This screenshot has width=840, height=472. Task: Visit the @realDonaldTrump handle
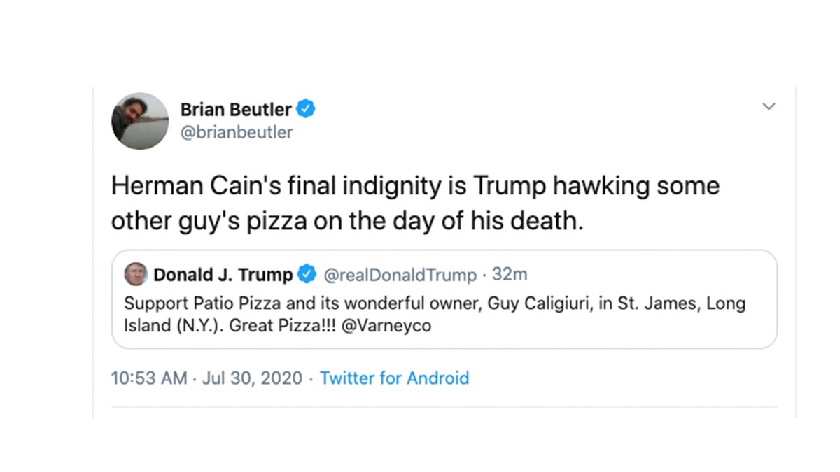pos(399,275)
